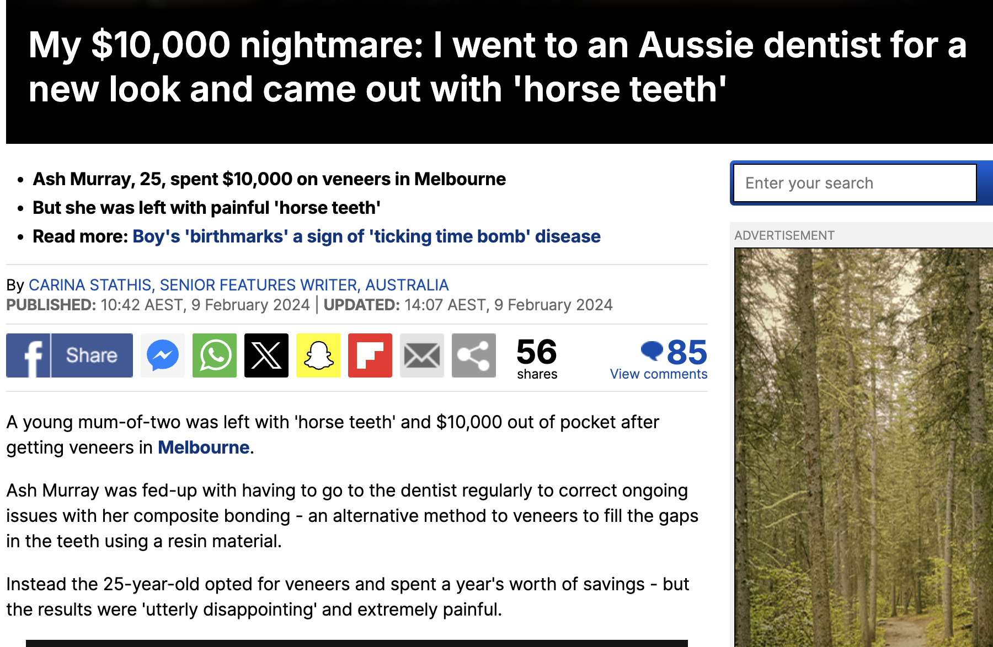Share via Messenger icon
Viewport: 993px width, 647px height.
[x=163, y=355]
